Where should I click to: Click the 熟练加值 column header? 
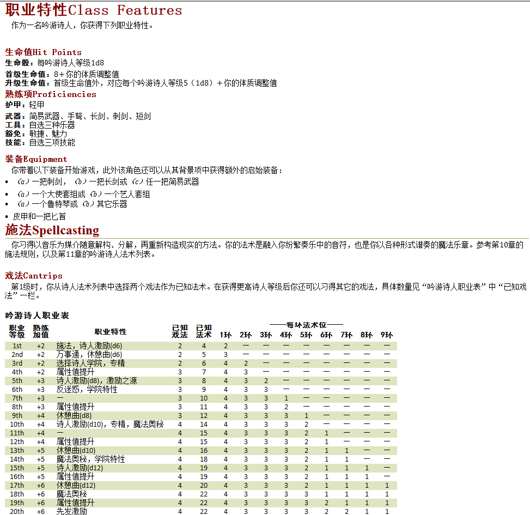coord(41,331)
